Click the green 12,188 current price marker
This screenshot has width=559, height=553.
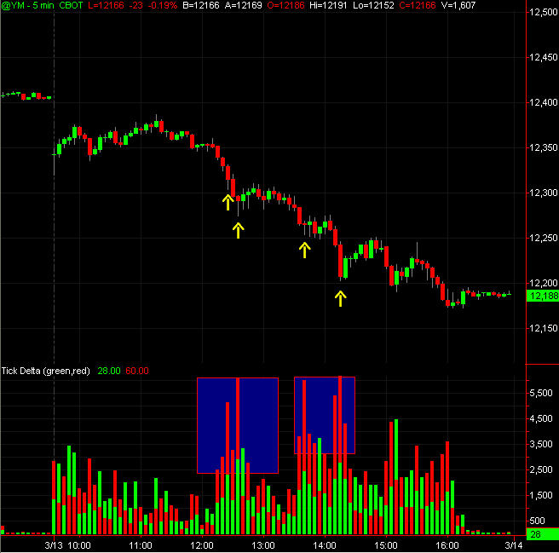(x=543, y=296)
